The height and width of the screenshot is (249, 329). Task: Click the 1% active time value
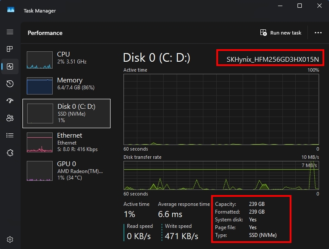coord(130,214)
